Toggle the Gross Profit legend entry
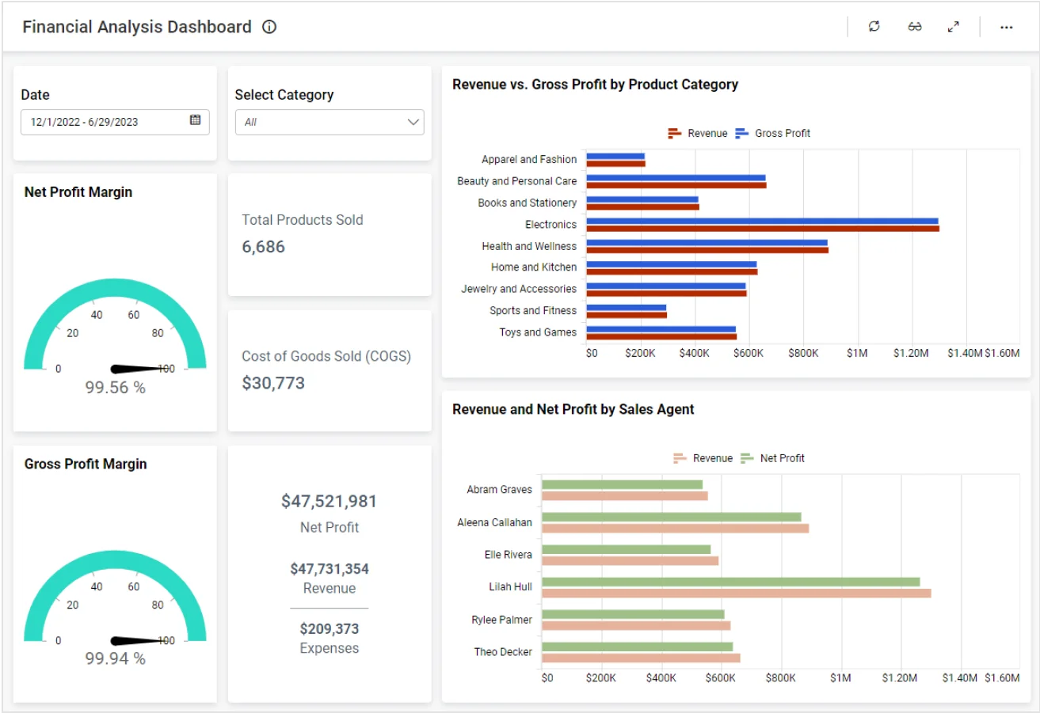The width and height of the screenshot is (1040, 713). click(x=773, y=133)
